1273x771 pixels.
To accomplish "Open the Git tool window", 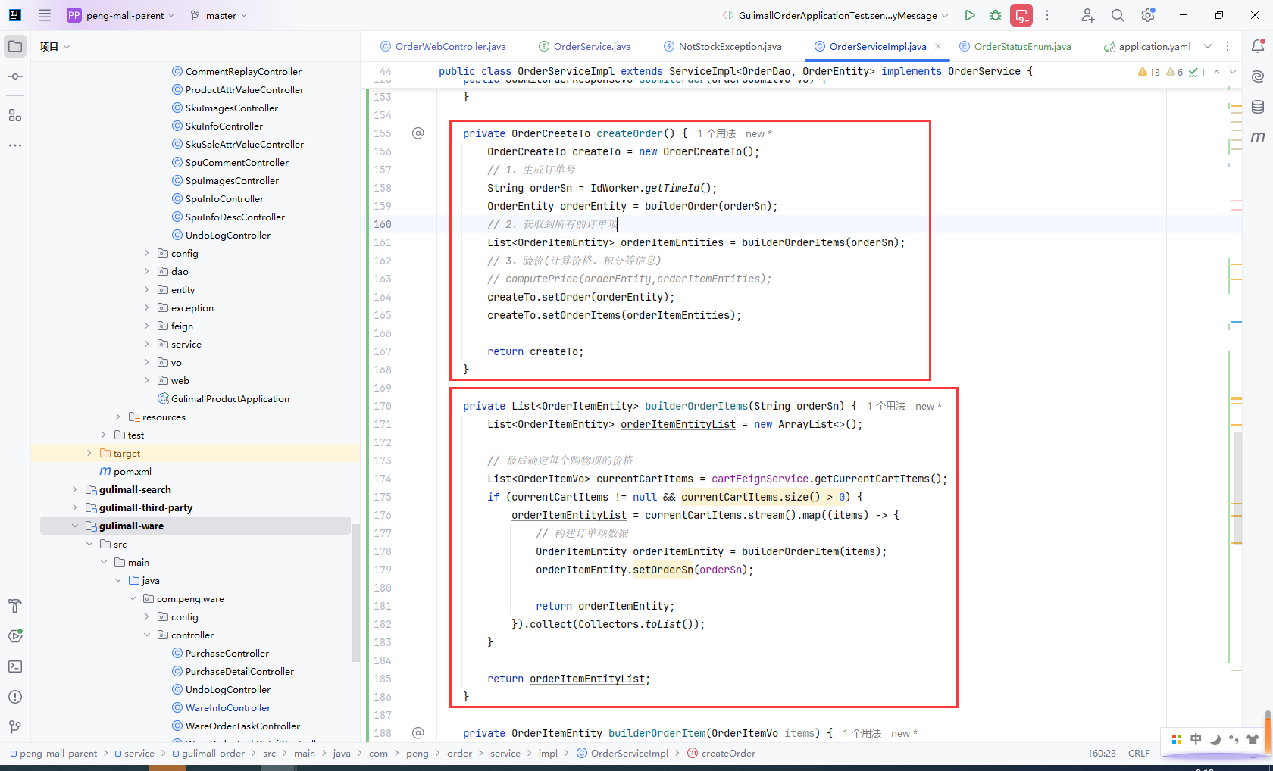I will point(15,727).
